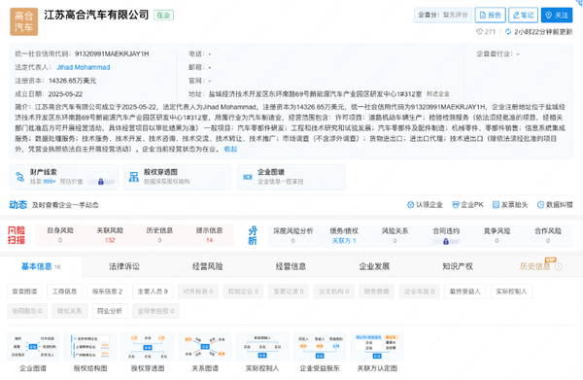Switch to the VIP 历史信息 tab

(534, 266)
